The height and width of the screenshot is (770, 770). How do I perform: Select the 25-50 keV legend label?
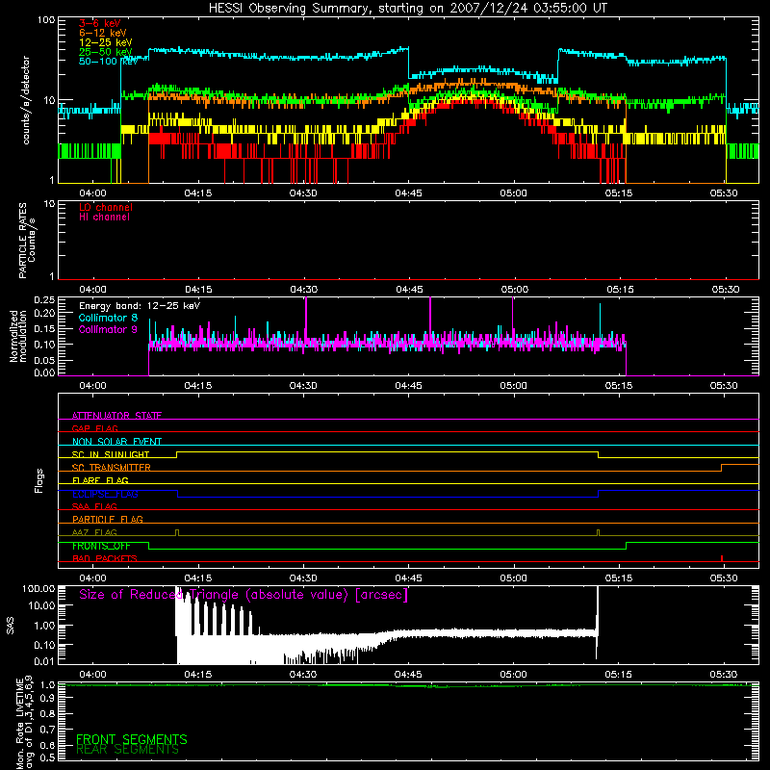(105, 52)
